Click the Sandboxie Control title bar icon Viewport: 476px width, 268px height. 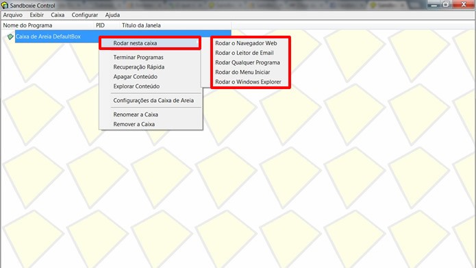click(x=5, y=5)
